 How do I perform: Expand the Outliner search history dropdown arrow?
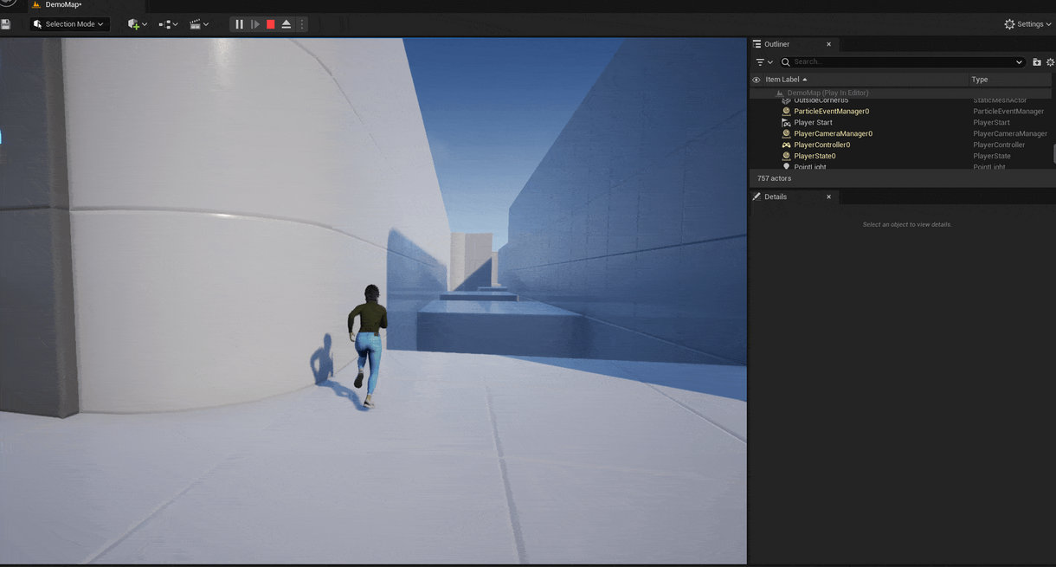pos(1020,62)
